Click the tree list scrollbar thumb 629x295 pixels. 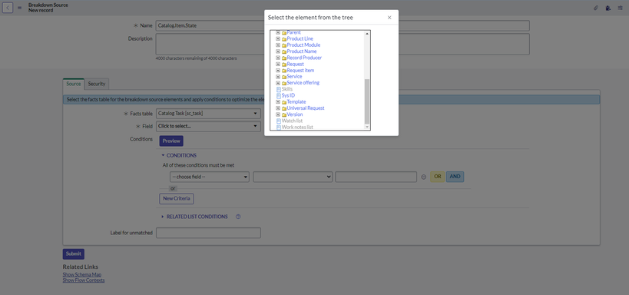[366, 101]
